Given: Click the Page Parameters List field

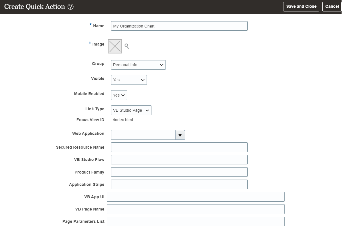Looking at the screenshot, I should 195,221.
